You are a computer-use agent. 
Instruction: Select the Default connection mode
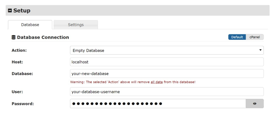click(x=237, y=37)
